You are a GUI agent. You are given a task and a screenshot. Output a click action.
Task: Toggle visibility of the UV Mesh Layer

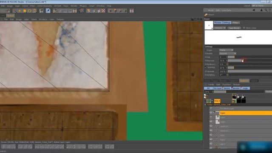(211, 108)
